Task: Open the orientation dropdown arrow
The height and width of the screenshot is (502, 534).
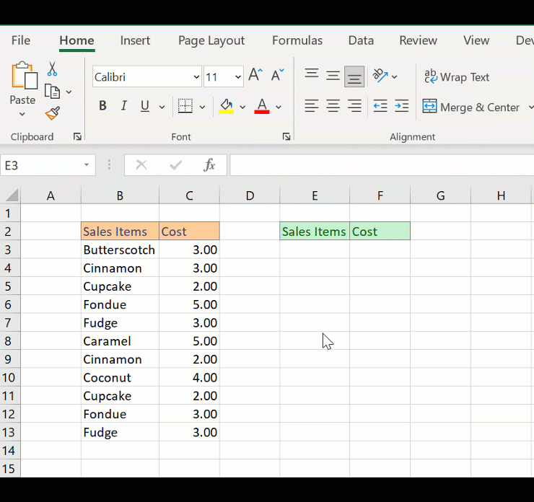Action: point(395,77)
